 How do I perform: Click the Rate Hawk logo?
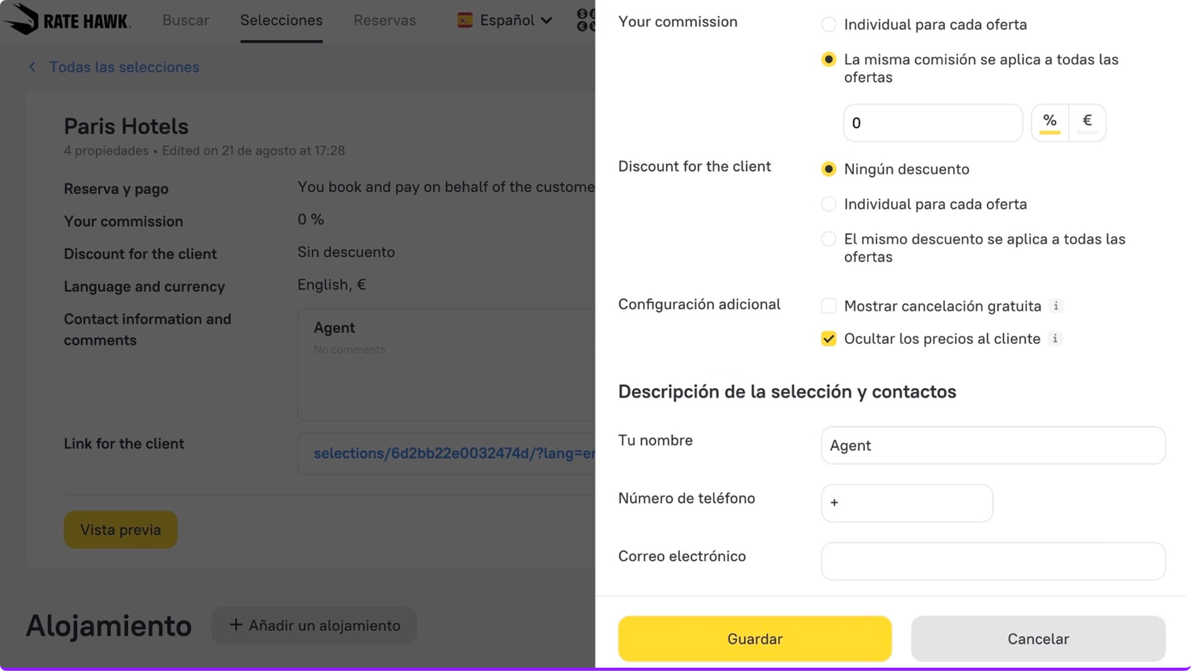tap(67, 20)
